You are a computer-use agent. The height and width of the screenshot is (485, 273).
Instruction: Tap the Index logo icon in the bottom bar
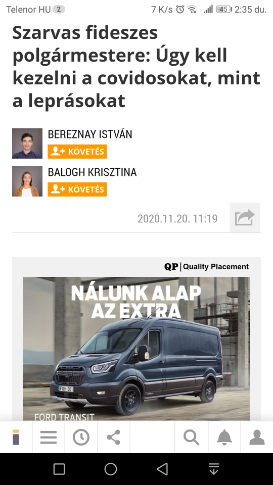16,438
